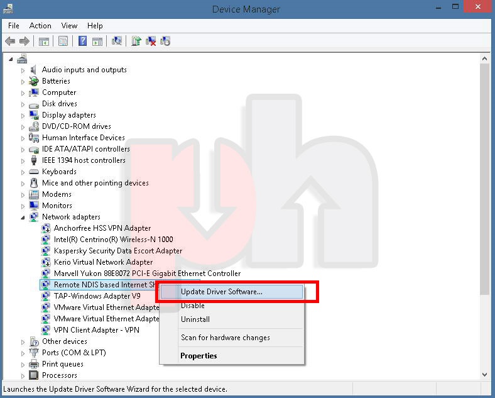Open Properties from the context menu
Viewport: 495px width, 398px height.
tap(199, 356)
